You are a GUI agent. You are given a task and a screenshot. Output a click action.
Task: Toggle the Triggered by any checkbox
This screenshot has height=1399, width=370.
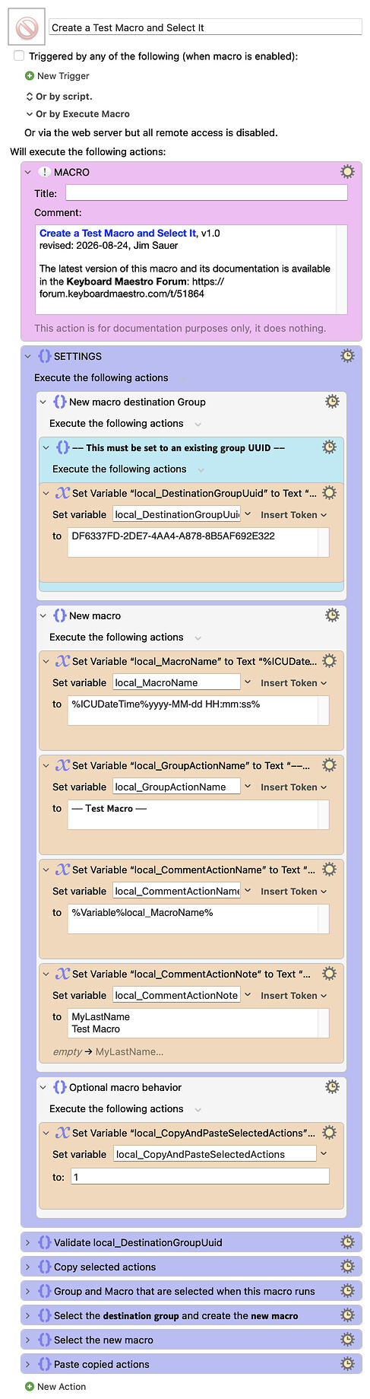click(19, 56)
